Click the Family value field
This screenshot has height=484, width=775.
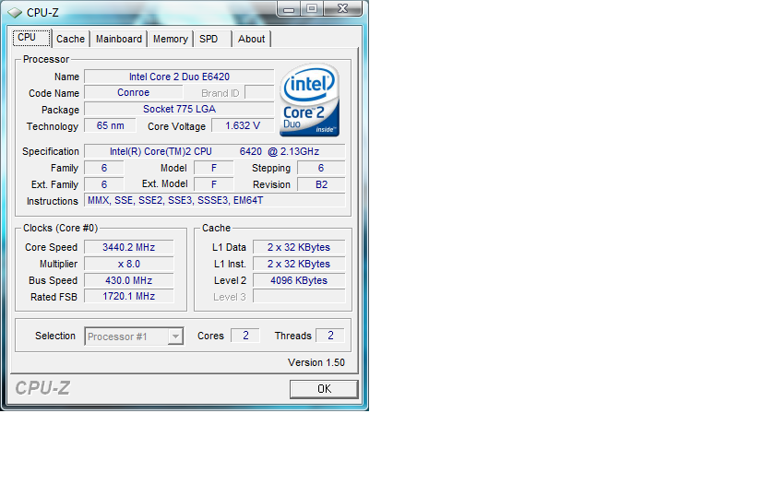click(x=103, y=168)
